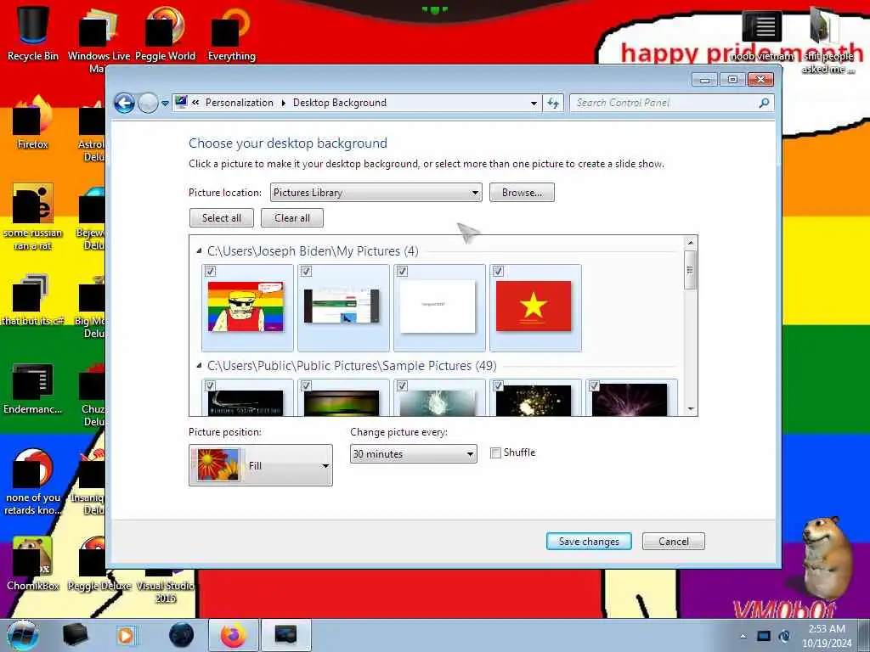The width and height of the screenshot is (870, 652).
Task: Open the dark blue globe taskbar icon
Action: click(x=182, y=635)
